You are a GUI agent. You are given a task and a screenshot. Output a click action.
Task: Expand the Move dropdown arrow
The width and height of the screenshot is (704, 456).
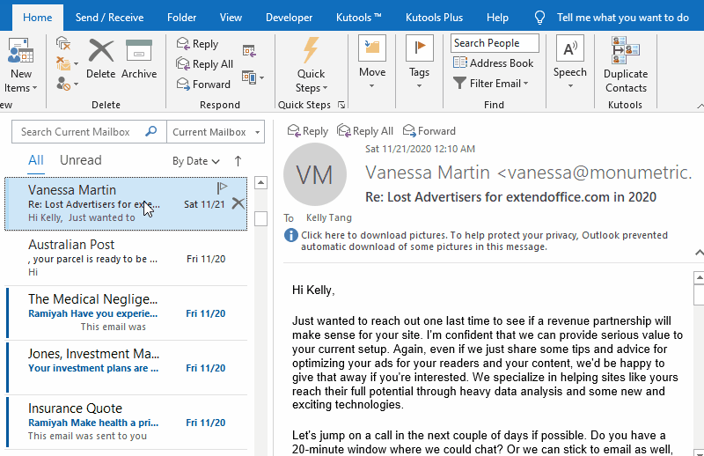point(371,85)
